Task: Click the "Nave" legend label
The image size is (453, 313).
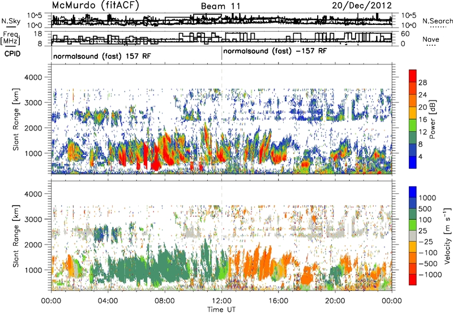Action: tap(430, 40)
